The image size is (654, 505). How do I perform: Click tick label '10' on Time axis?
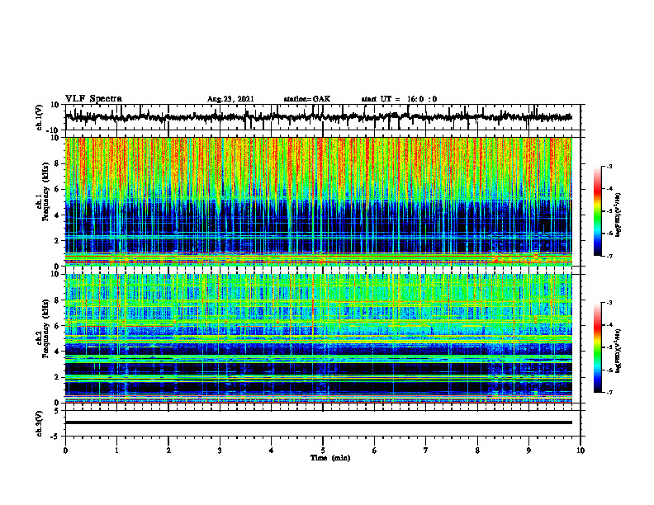click(x=581, y=451)
